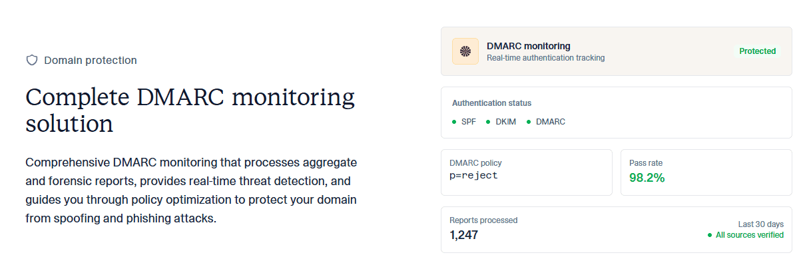The width and height of the screenshot is (807, 275).
Task: Click the Complete DMARC monitoring solution heading
Action: pos(190,111)
